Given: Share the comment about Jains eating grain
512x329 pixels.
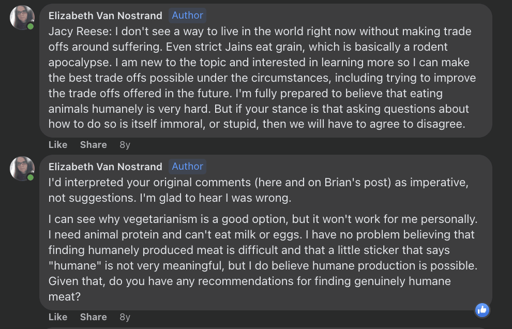Looking at the screenshot, I should pos(93,145).
